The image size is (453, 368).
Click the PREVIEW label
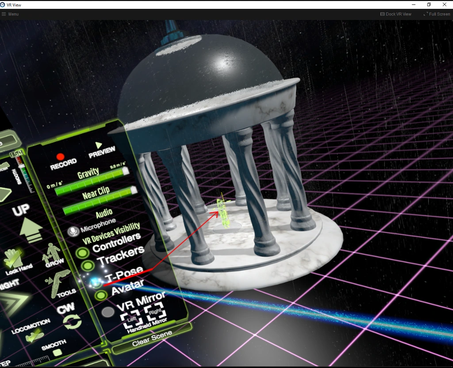coord(102,152)
